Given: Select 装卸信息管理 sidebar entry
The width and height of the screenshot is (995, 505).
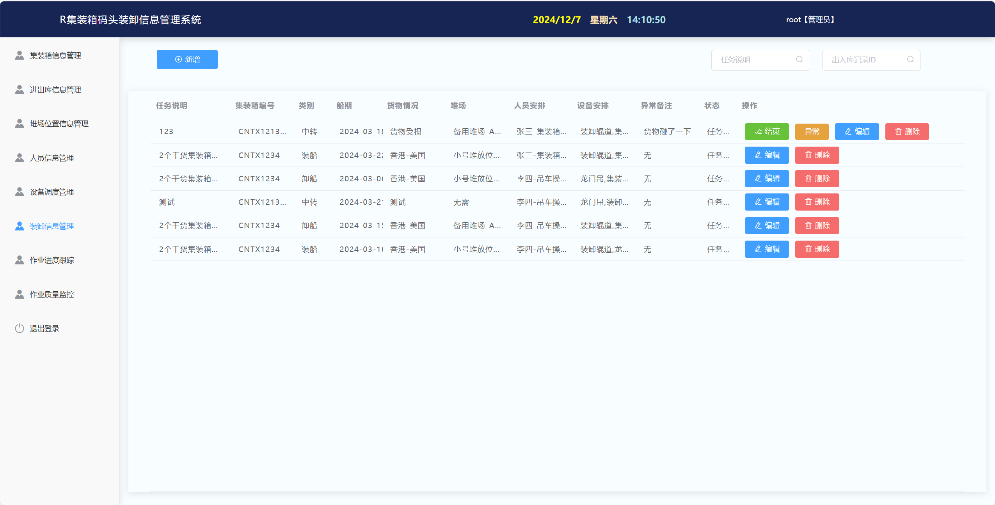Looking at the screenshot, I should (52, 226).
